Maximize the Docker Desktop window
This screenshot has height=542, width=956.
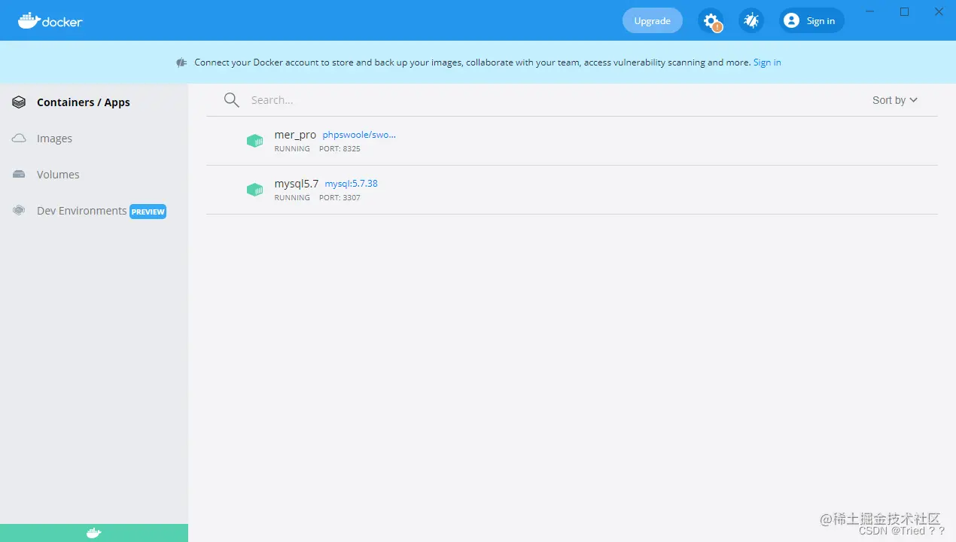tap(905, 11)
